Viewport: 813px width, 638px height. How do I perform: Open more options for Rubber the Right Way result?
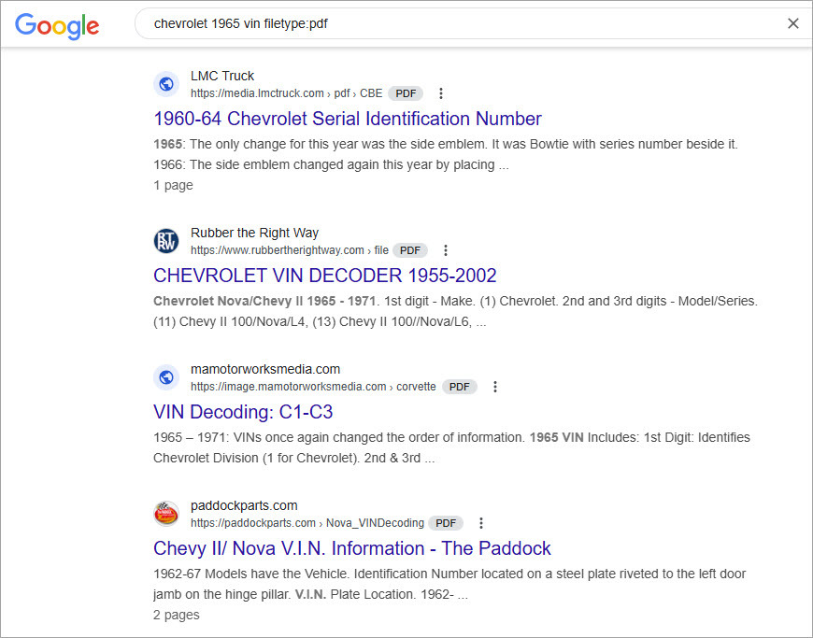(446, 250)
